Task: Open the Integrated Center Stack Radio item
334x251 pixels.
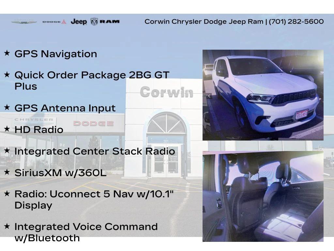Action: pyautogui.click(x=95, y=151)
